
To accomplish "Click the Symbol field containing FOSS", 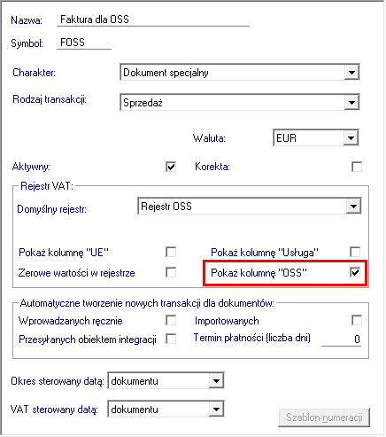I will [84, 43].
